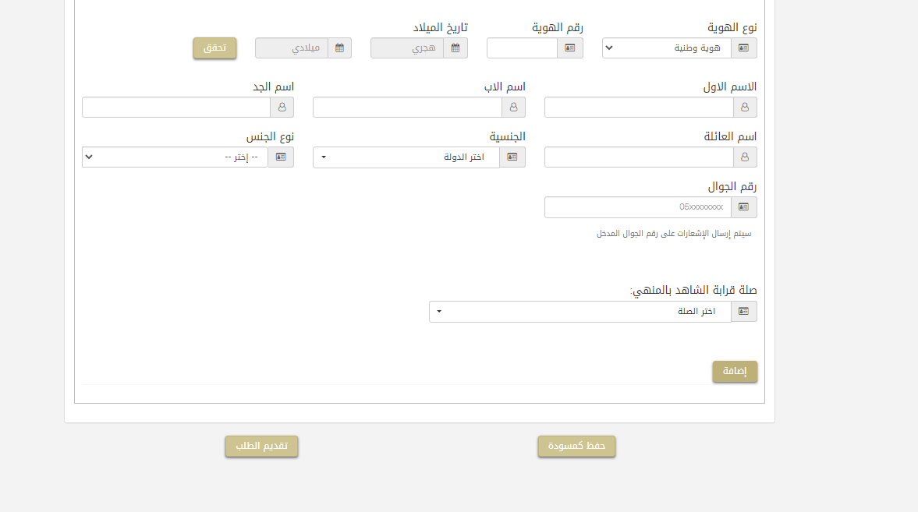Click the person icon beside اسم العائلة
The width and height of the screenshot is (918, 512).
745,157
